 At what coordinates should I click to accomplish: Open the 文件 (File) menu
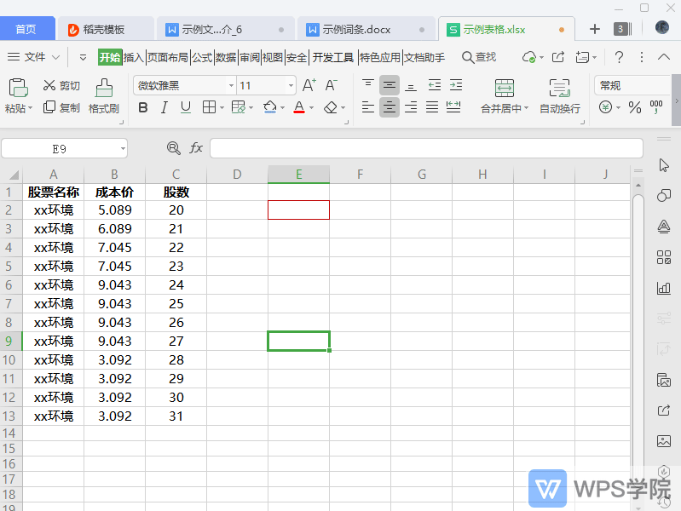(34, 58)
